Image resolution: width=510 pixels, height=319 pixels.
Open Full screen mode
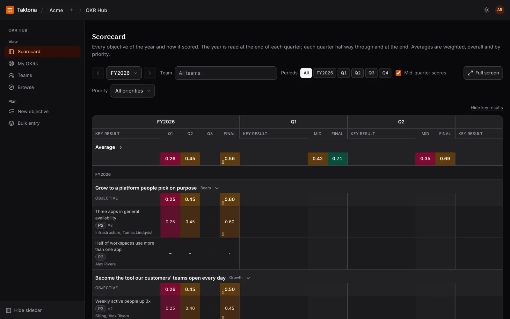[483, 73]
